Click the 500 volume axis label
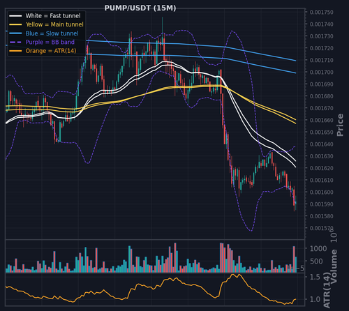This screenshot has width=349, height=311. coord(316,261)
